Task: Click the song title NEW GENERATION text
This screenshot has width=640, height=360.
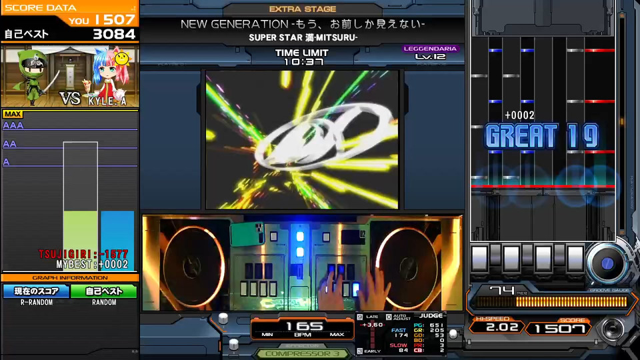Action: coord(303,24)
